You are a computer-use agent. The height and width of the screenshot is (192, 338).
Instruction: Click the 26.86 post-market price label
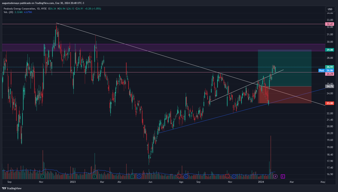330,70
